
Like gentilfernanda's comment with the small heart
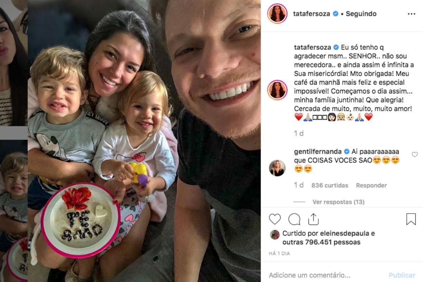point(415,154)
